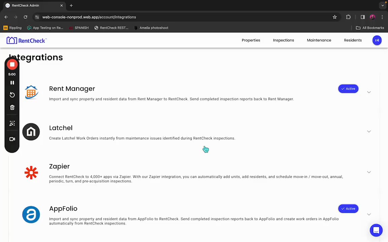Select the AppFolio logo icon
388x242 pixels.
pos(31,214)
